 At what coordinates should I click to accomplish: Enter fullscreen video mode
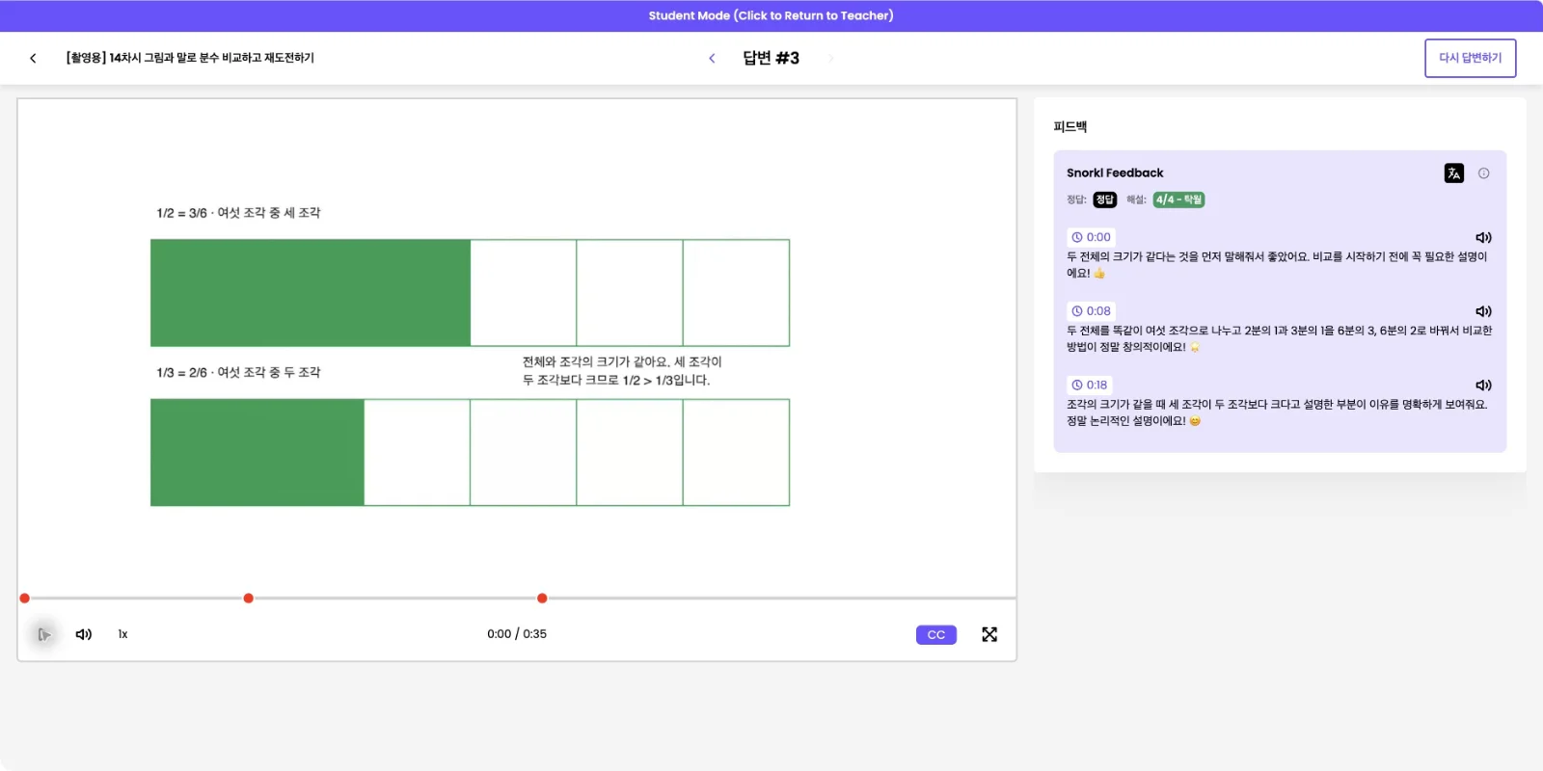click(989, 634)
